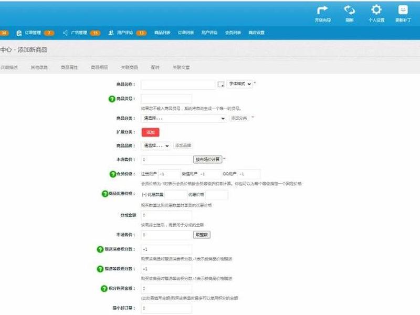
Task: Click the help icon beside 商品货号
Action: (112, 99)
